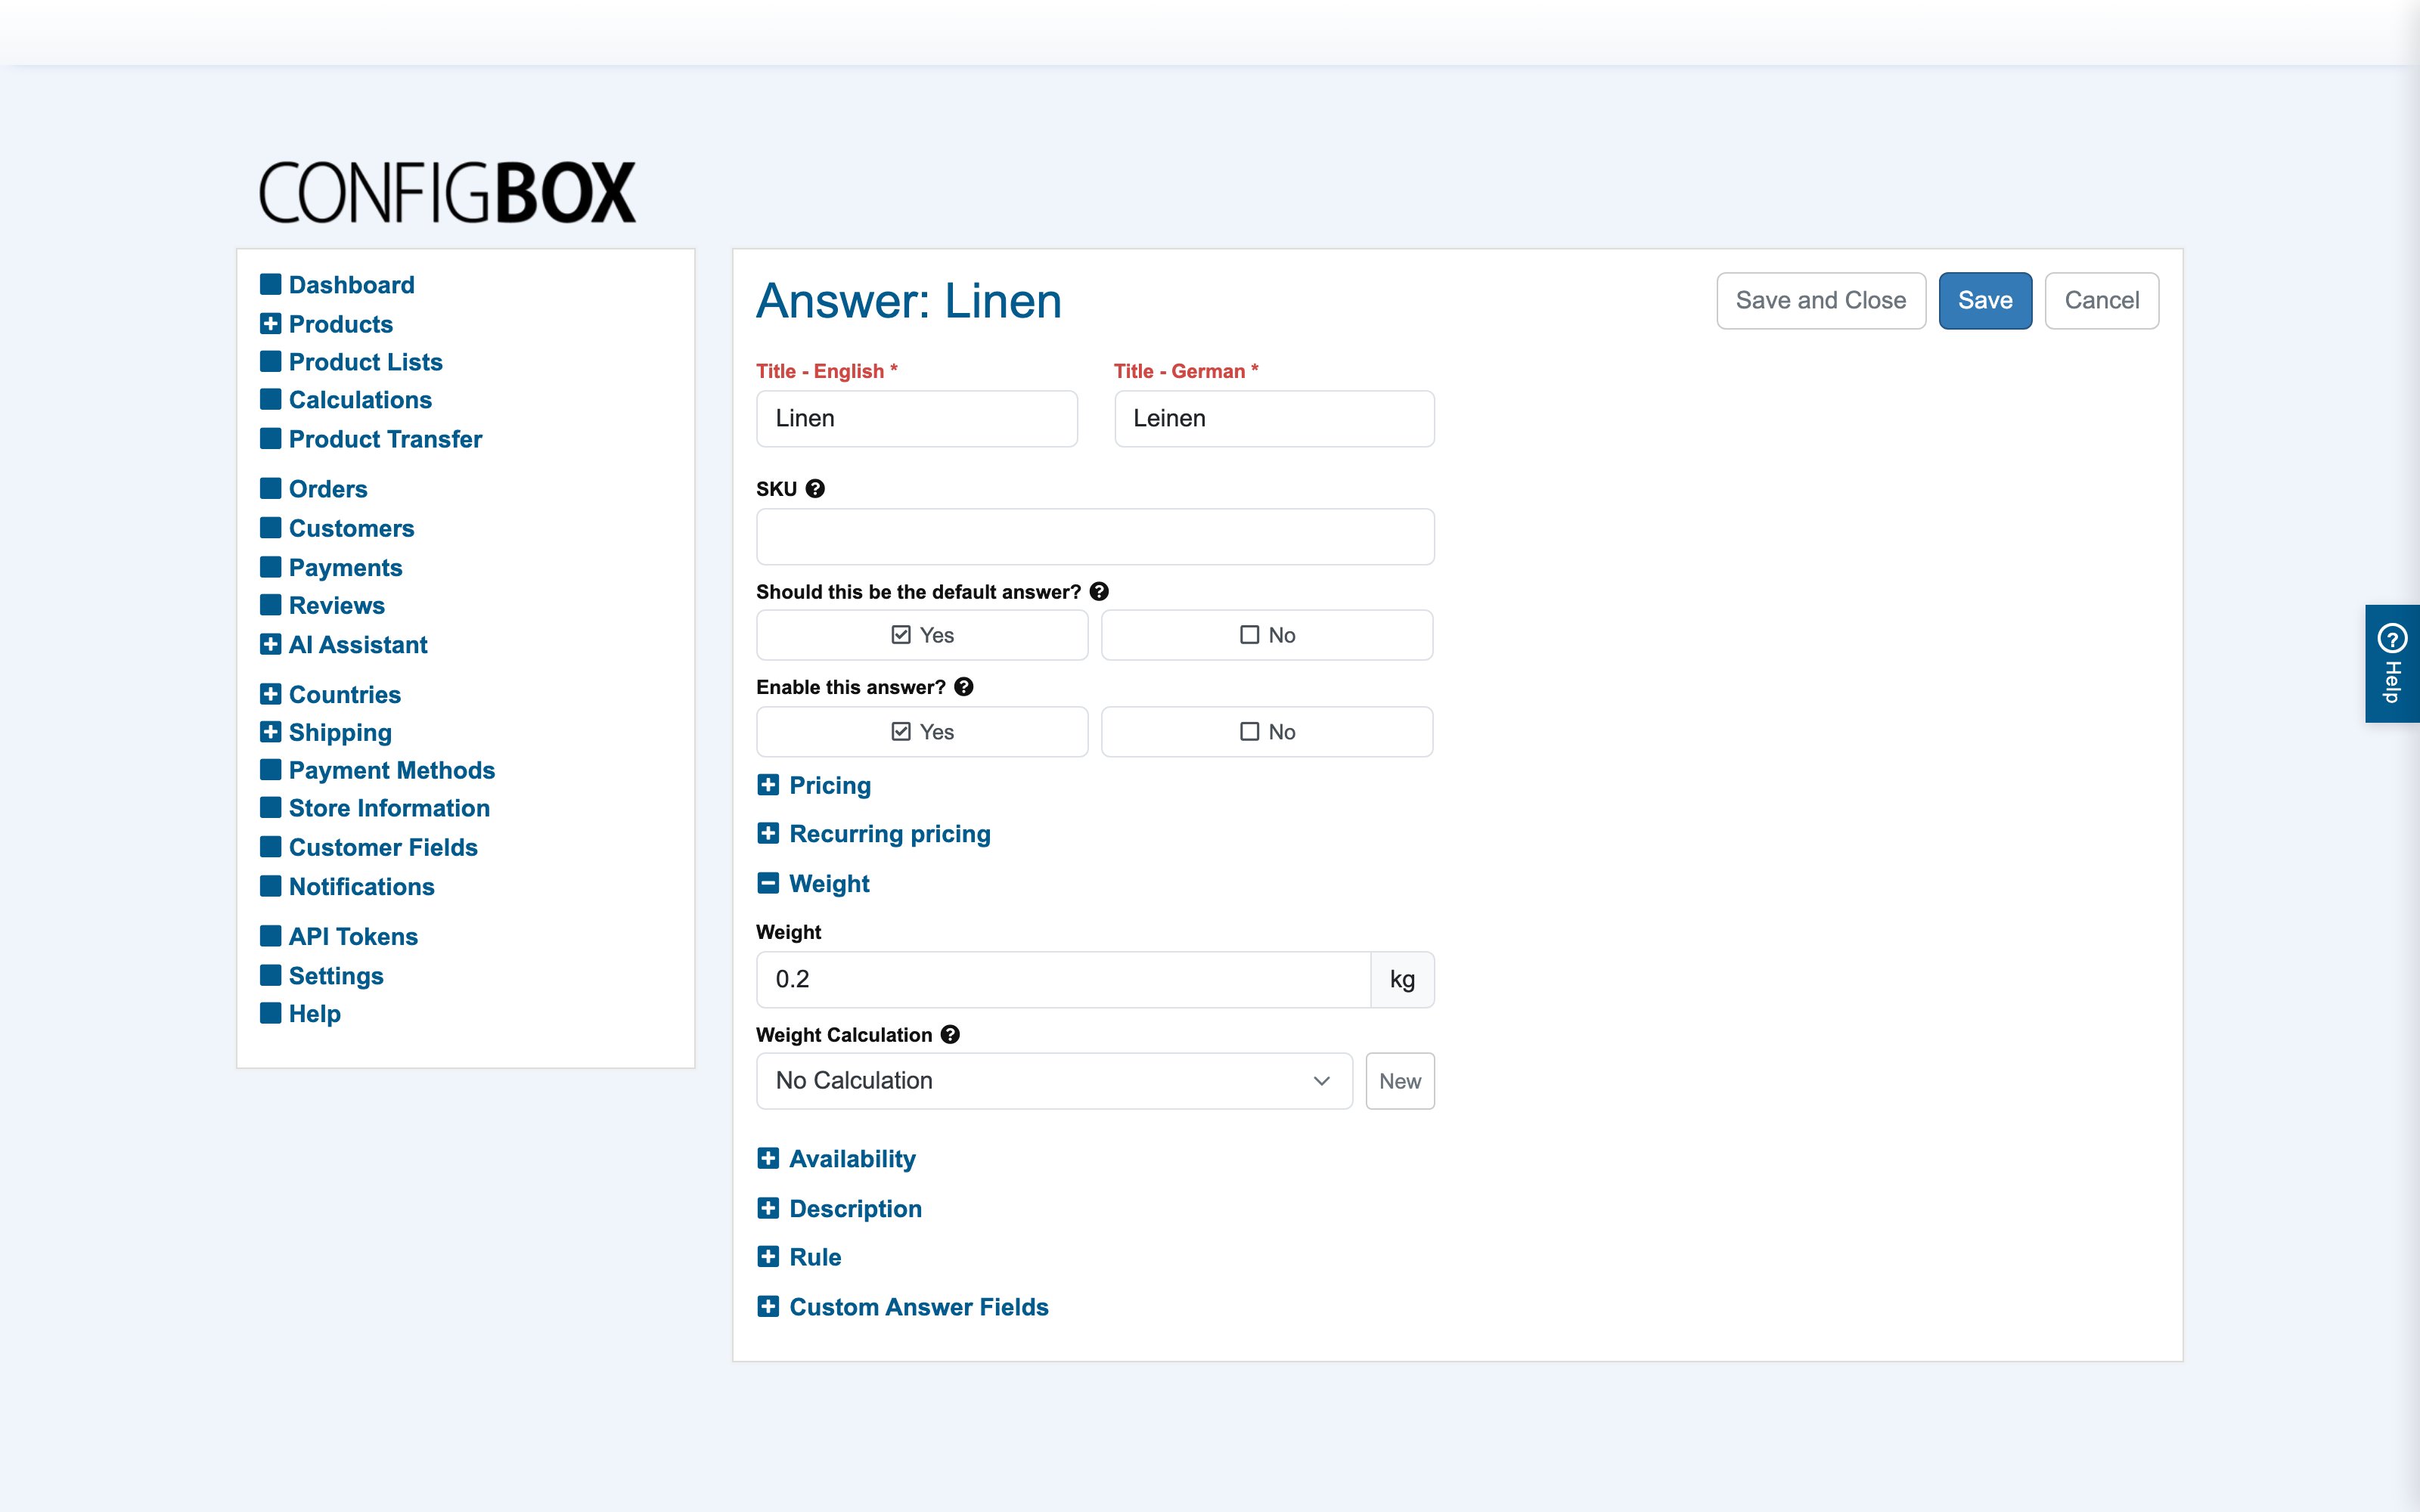2420x1512 pixels.
Task: Set default answer to Yes
Action: 922,635
